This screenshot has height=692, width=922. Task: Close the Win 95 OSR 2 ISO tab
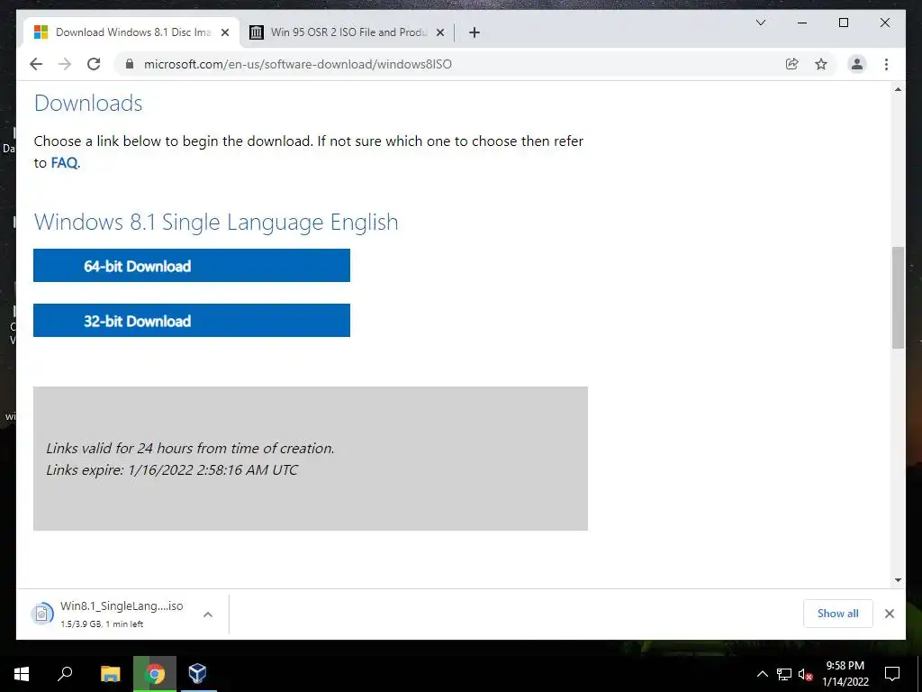coord(439,33)
